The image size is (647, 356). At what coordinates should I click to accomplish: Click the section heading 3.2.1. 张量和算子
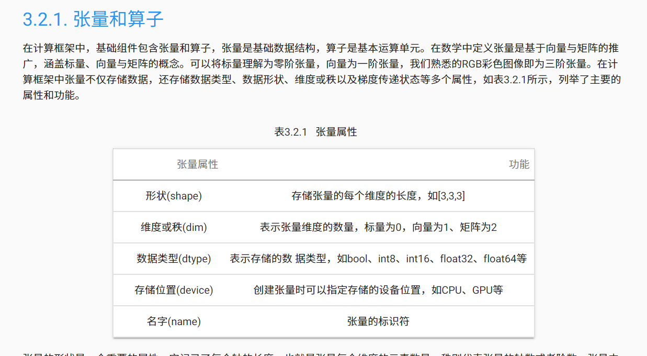click(x=94, y=19)
